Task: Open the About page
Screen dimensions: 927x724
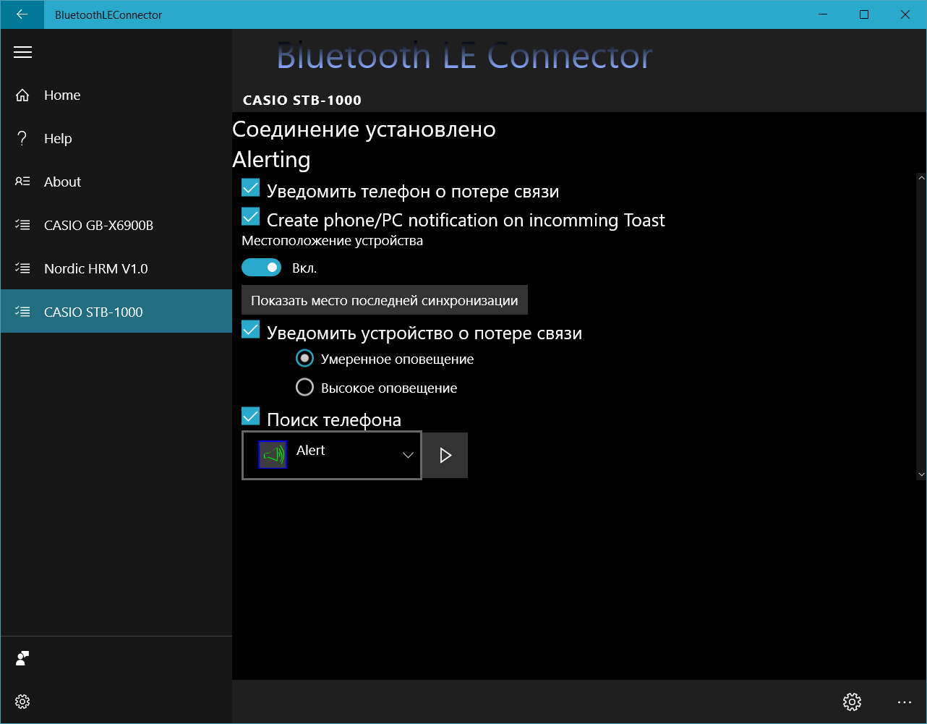Action: tap(116, 182)
